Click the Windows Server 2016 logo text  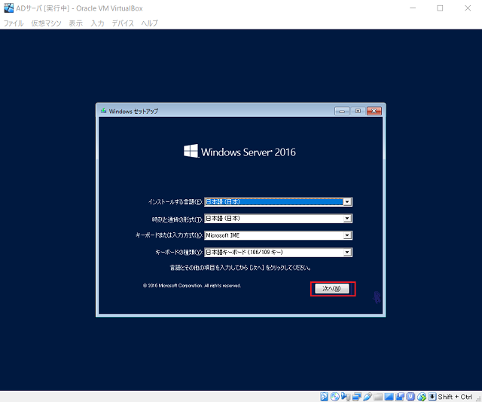[x=249, y=152]
